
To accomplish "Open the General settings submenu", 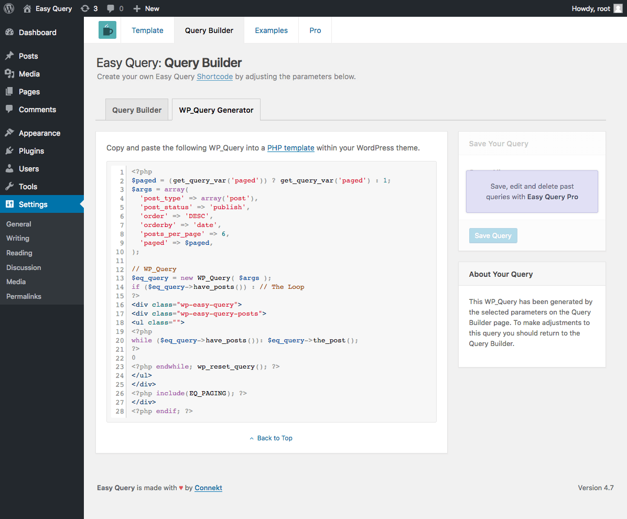I will pos(19,224).
